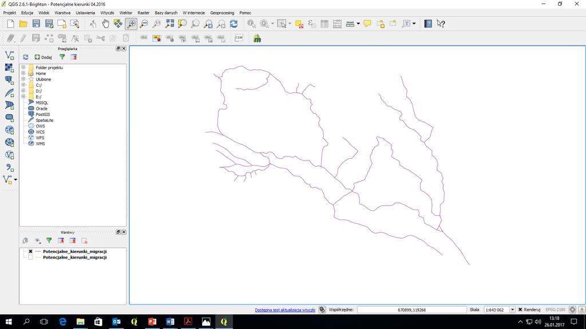Open the messages log warning icon
This screenshot has height=329, width=586.
(x=581, y=310)
